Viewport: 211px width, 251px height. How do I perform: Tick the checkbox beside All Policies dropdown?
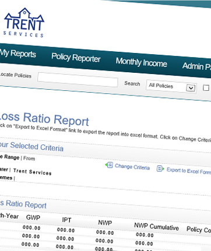click(206, 88)
